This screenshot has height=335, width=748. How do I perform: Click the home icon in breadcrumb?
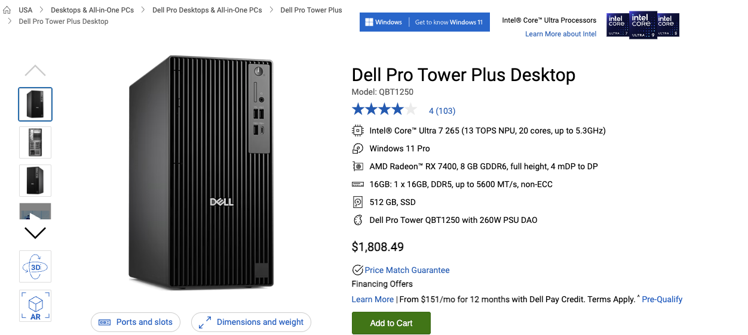pyautogui.click(x=7, y=10)
